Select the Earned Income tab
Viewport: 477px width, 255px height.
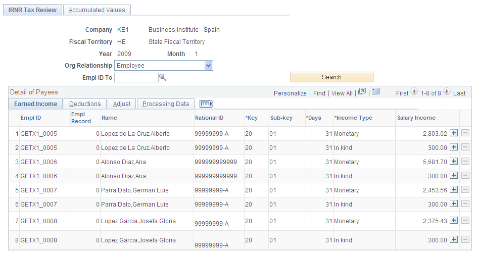(35, 104)
